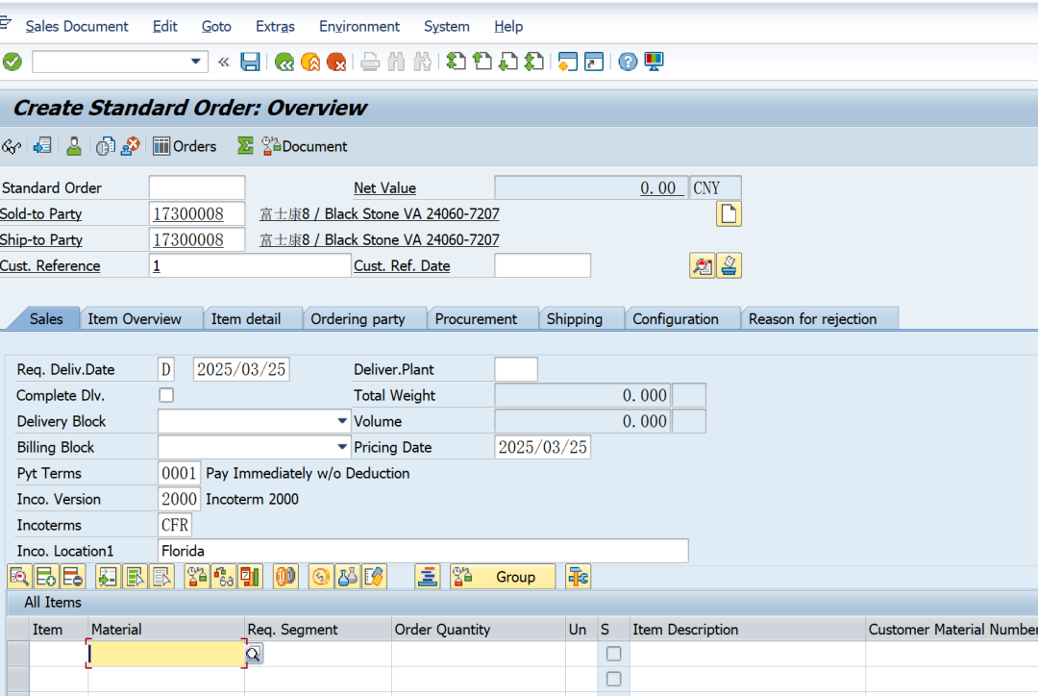Tick the Complete Dlv. checkbox
The image size is (1038, 696).
(x=166, y=395)
